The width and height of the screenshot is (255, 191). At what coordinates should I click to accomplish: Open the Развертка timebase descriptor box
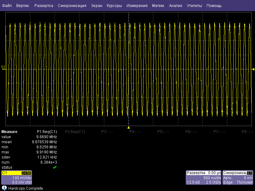(x=204, y=178)
